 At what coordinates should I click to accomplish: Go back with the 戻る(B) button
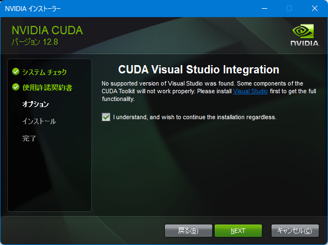click(x=188, y=231)
